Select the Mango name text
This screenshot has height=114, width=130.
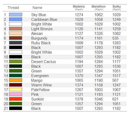[37, 81]
